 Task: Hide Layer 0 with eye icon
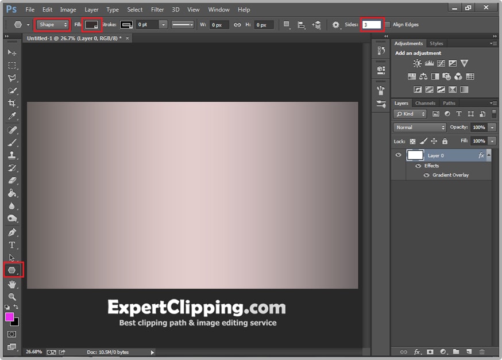click(398, 155)
